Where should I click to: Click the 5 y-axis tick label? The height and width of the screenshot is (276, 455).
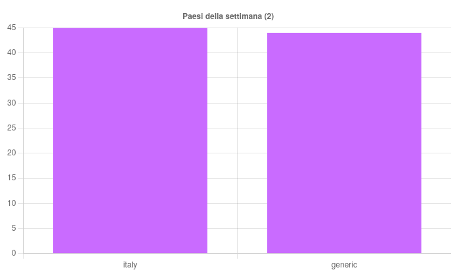click(x=14, y=229)
